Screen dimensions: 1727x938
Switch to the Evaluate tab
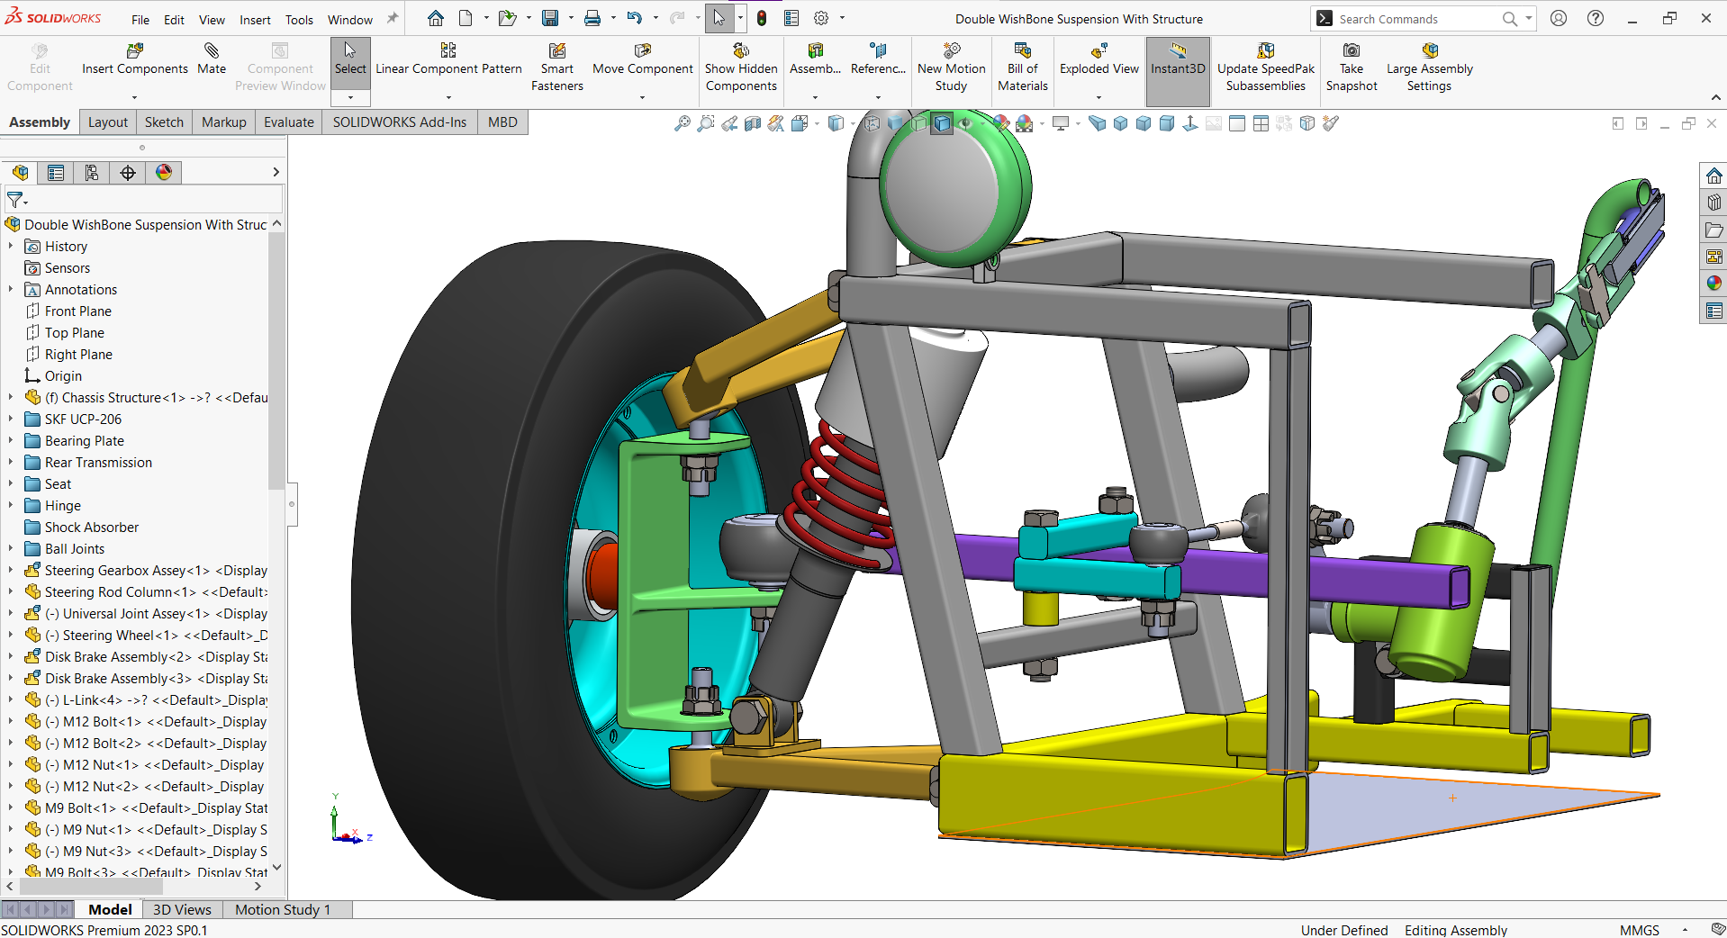click(288, 122)
